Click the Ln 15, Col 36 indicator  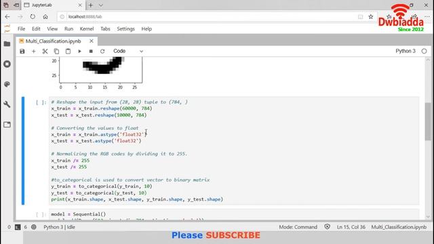pos(351,227)
